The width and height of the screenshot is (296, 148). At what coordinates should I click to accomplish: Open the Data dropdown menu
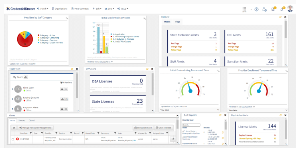pyautogui.click(x=109, y=9)
